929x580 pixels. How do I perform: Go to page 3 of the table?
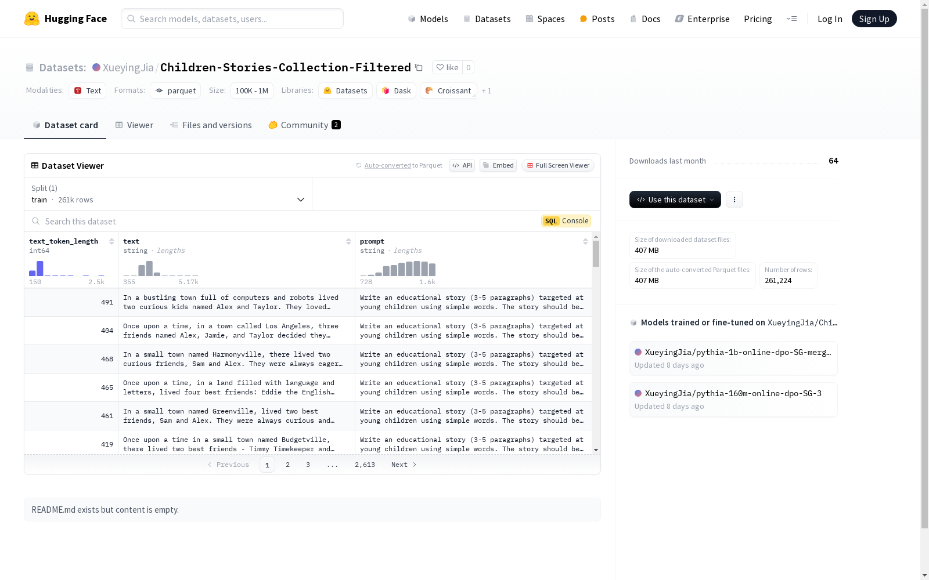pyautogui.click(x=308, y=465)
